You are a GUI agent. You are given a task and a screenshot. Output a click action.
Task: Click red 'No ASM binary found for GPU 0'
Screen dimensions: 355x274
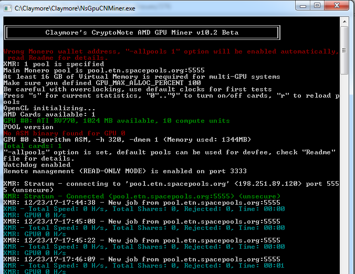pyautogui.click(x=64, y=133)
